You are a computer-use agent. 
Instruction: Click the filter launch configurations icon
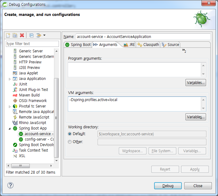38,35
